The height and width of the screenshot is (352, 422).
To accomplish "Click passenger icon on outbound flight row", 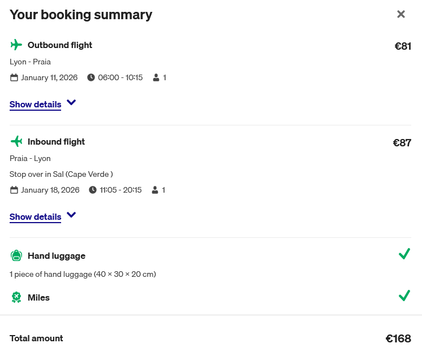I will coord(156,77).
